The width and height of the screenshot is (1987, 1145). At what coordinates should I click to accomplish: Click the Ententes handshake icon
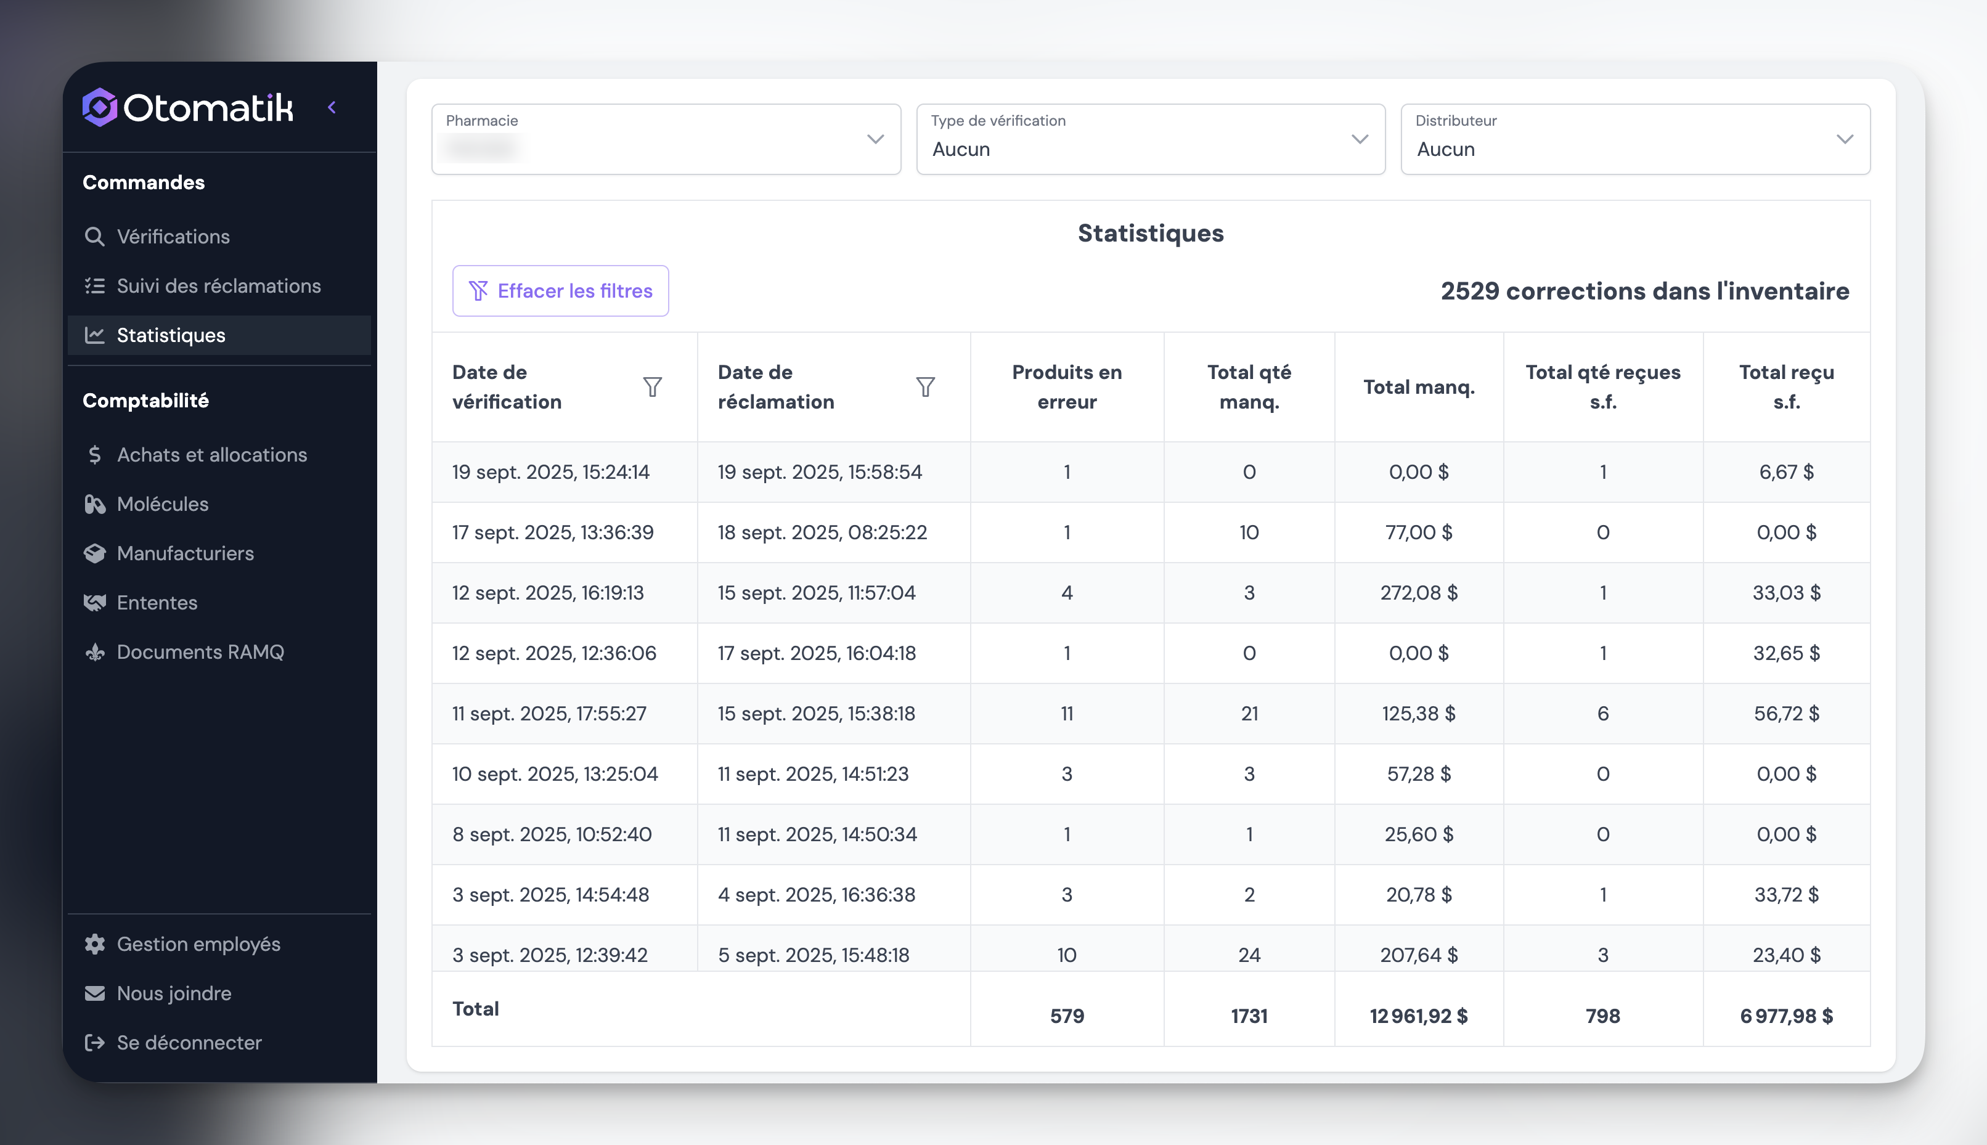tap(94, 603)
